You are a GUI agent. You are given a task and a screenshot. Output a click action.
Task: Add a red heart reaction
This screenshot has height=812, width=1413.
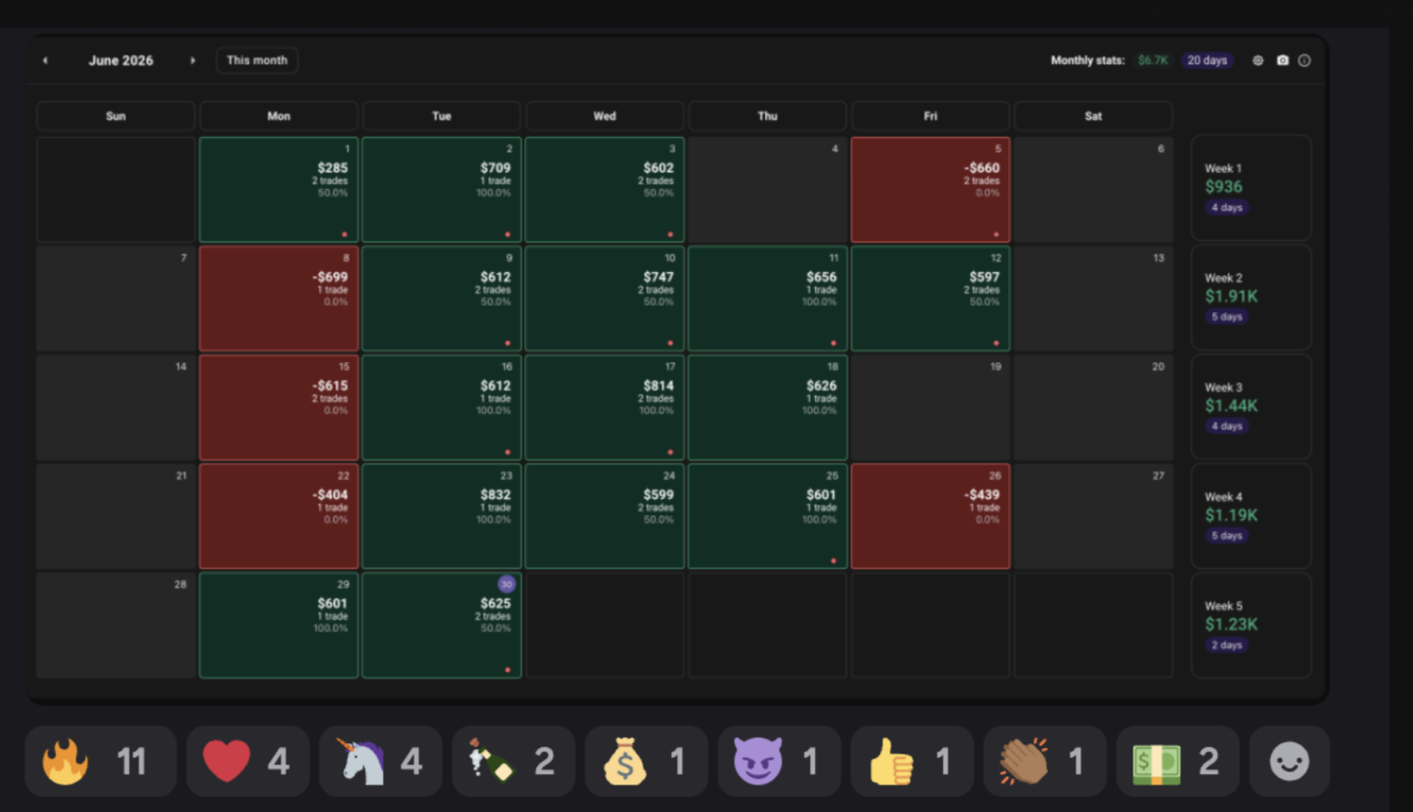tap(248, 761)
